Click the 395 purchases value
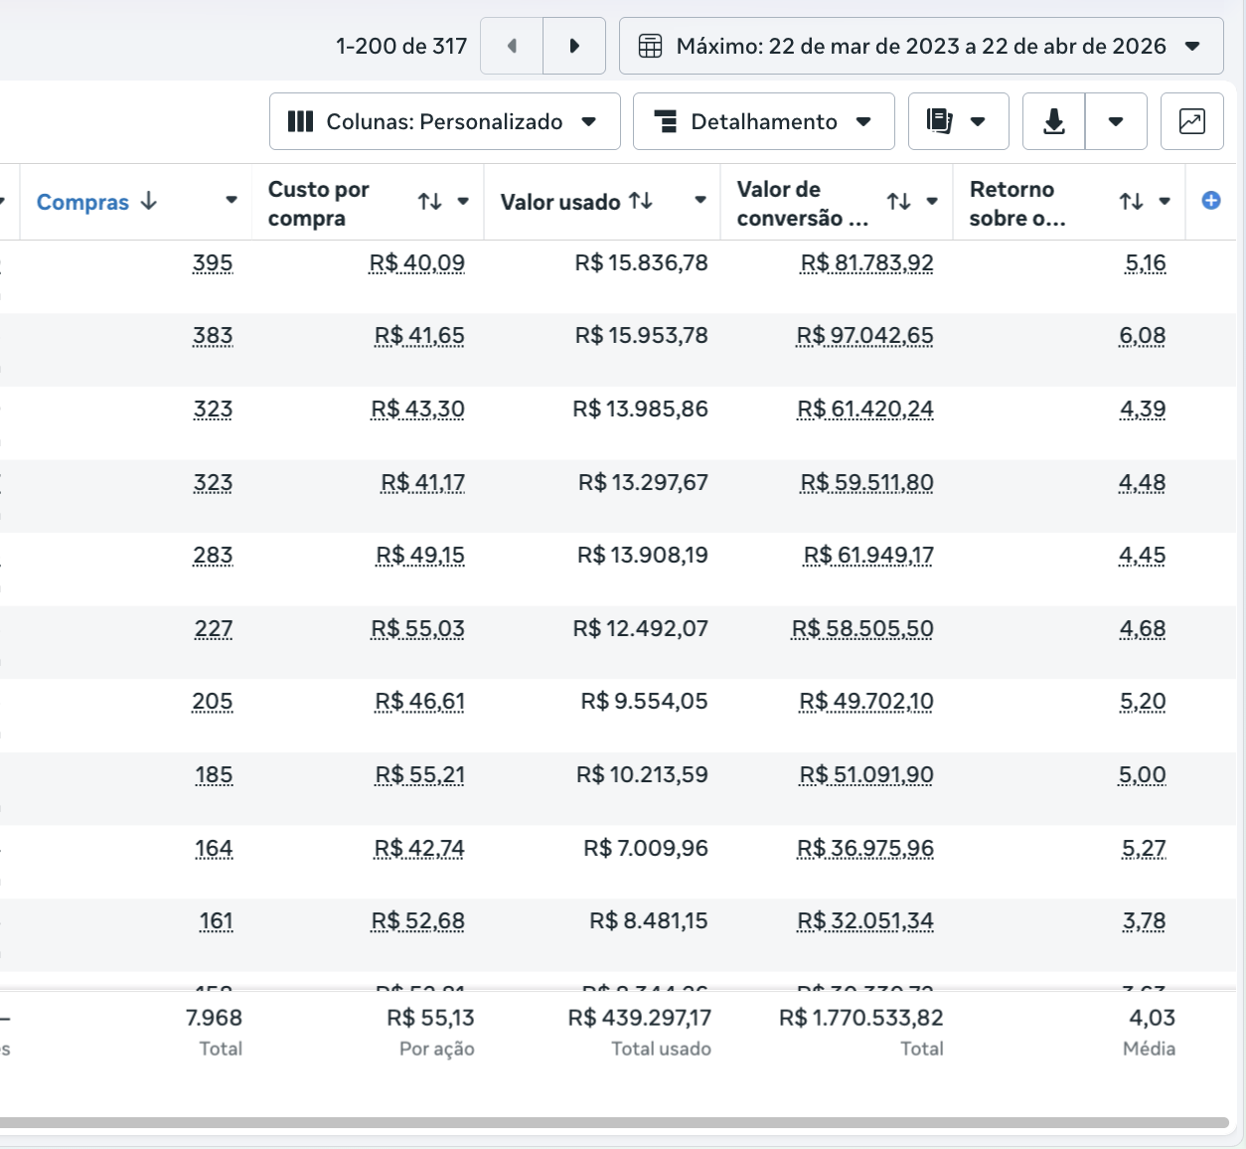The image size is (1246, 1149). click(x=213, y=263)
